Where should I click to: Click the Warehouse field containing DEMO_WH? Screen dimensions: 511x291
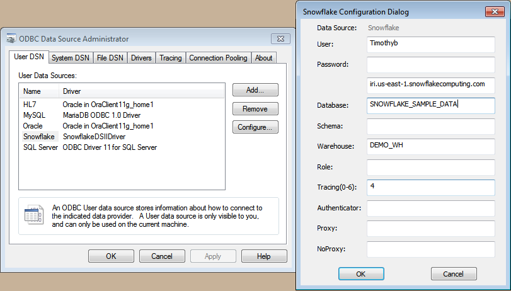click(431, 147)
